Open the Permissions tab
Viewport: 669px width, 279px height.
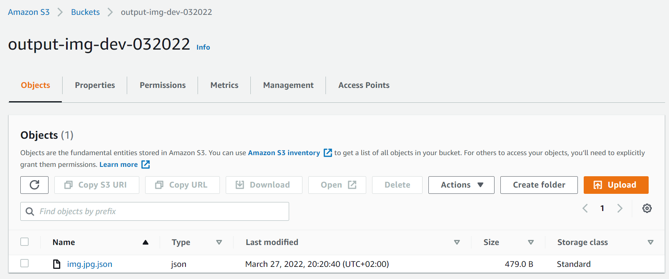(x=163, y=85)
